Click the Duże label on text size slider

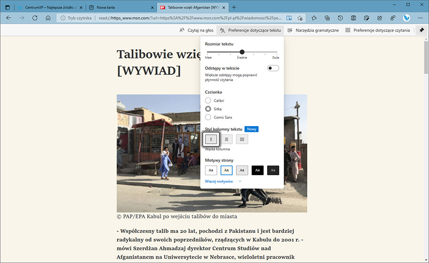(276, 58)
